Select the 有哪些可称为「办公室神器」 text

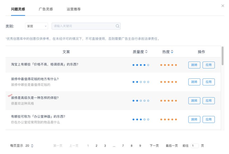click(38, 116)
